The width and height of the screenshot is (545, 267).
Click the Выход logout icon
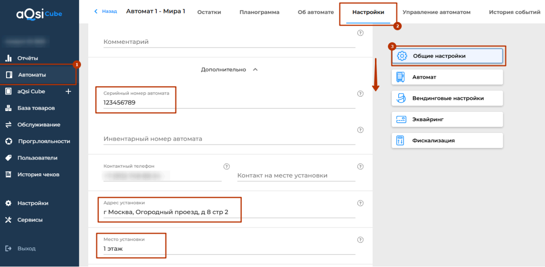click(x=8, y=249)
